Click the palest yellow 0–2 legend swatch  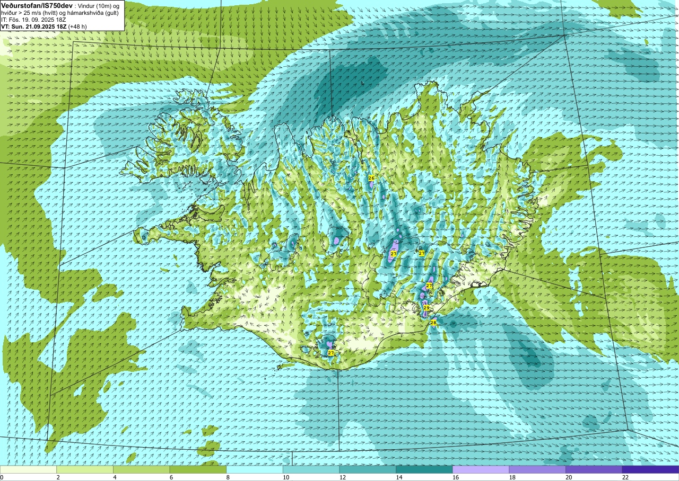coord(28,469)
